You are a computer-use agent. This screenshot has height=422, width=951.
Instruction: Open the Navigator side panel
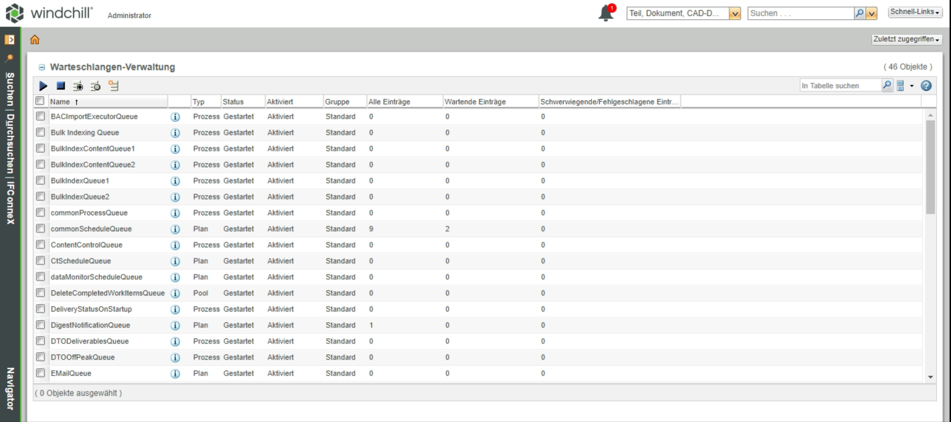11,387
